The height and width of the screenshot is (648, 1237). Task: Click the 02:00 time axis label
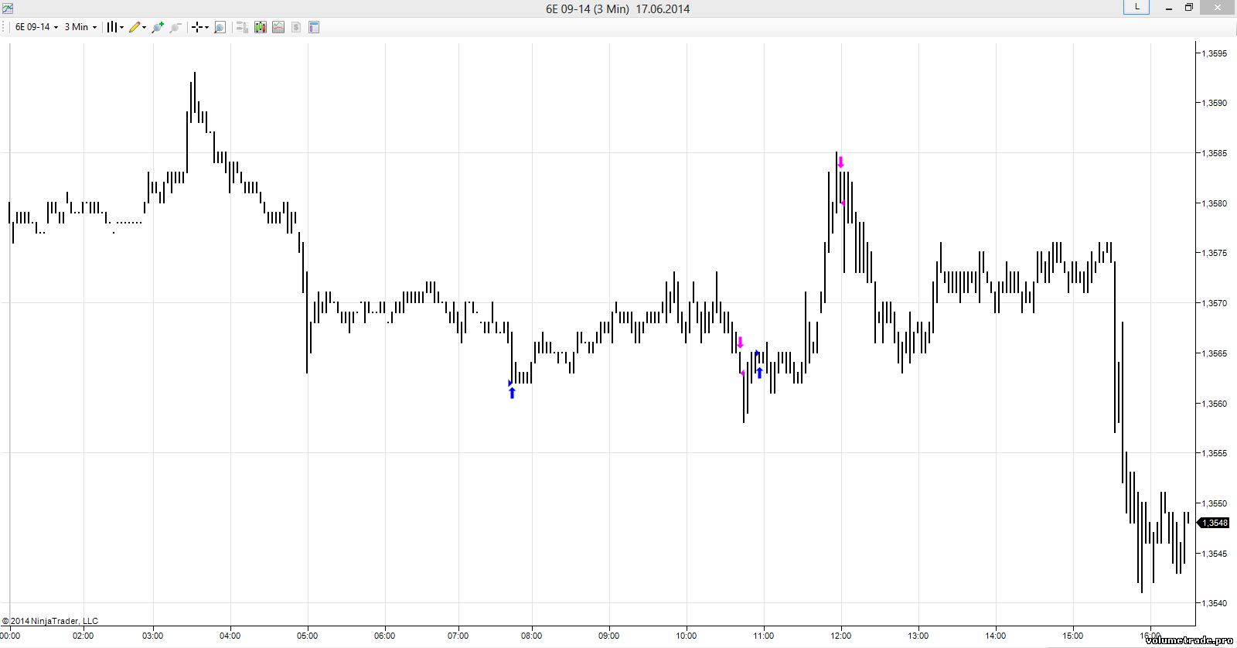coord(83,636)
